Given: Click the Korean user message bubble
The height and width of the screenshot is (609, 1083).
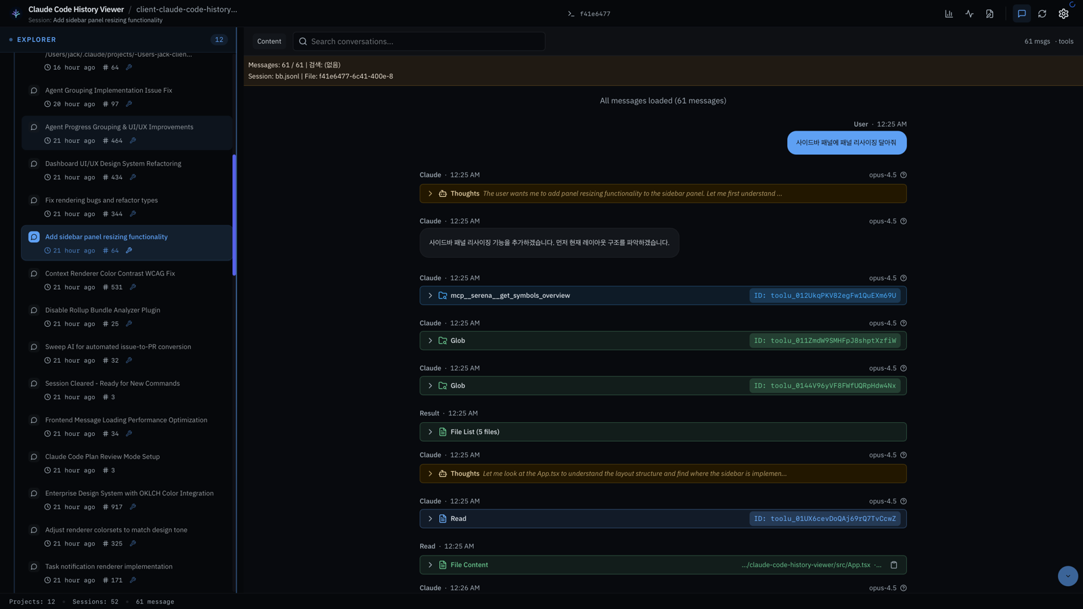Looking at the screenshot, I should coord(847,143).
